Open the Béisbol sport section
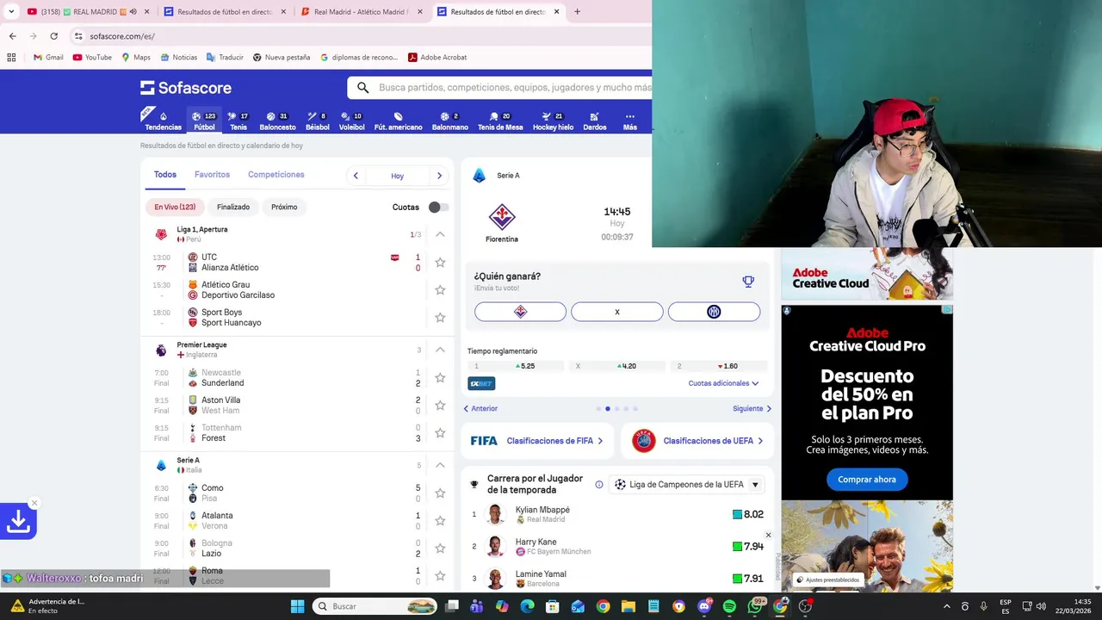The image size is (1102, 620). click(x=318, y=121)
